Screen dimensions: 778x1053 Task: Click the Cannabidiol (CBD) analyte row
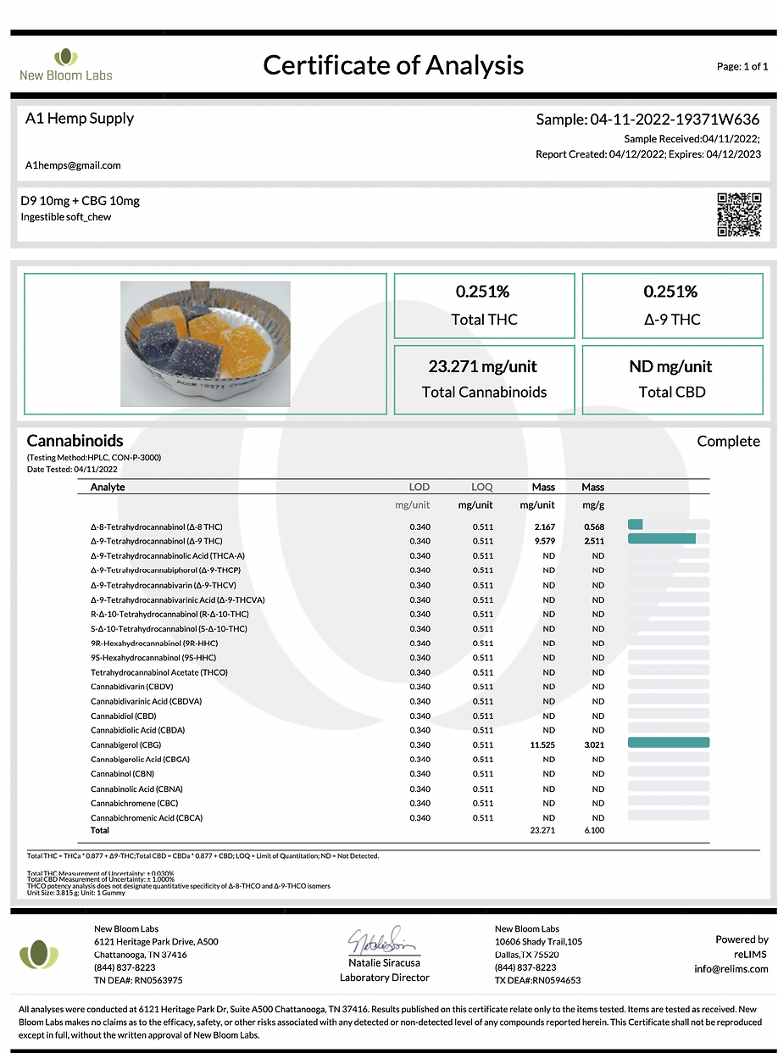point(400,716)
